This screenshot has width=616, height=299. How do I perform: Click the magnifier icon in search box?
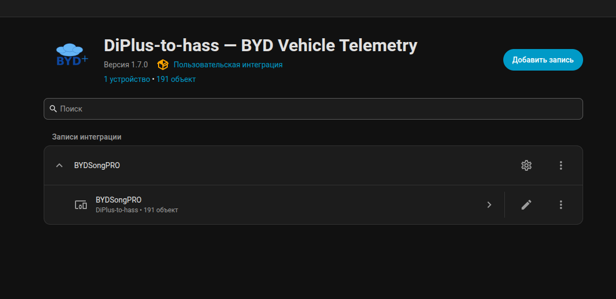point(53,109)
